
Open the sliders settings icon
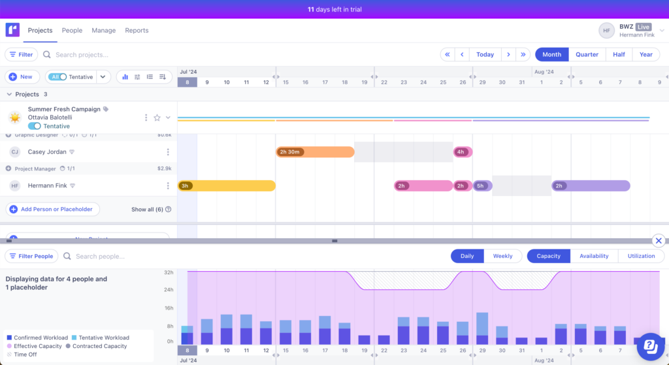(137, 77)
